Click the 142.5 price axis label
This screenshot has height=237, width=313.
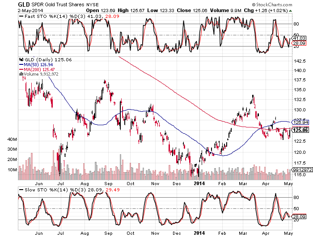[x=300, y=61]
